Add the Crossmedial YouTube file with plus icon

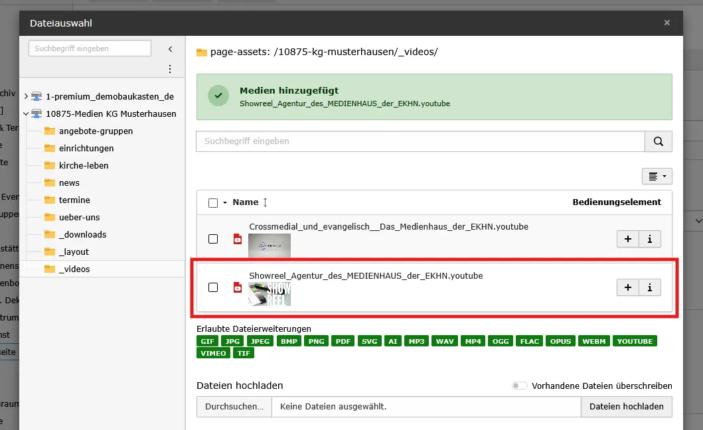627,239
